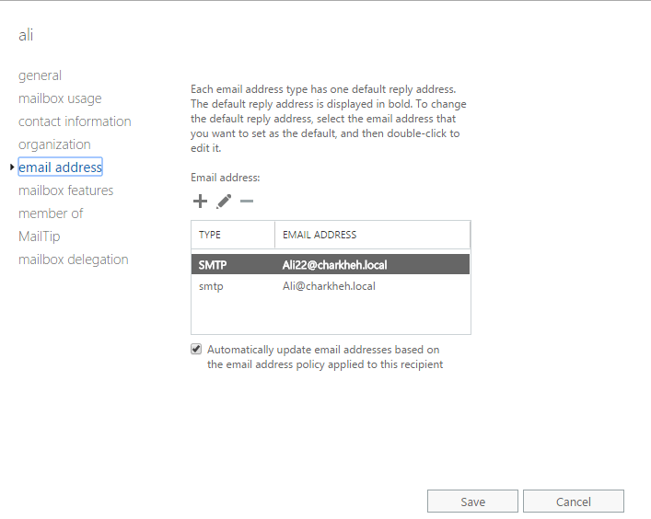Open the member of tab

[51, 213]
